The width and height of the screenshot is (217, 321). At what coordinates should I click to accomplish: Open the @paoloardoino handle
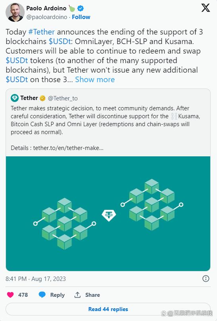pyautogui.click(x=46, y=17)
